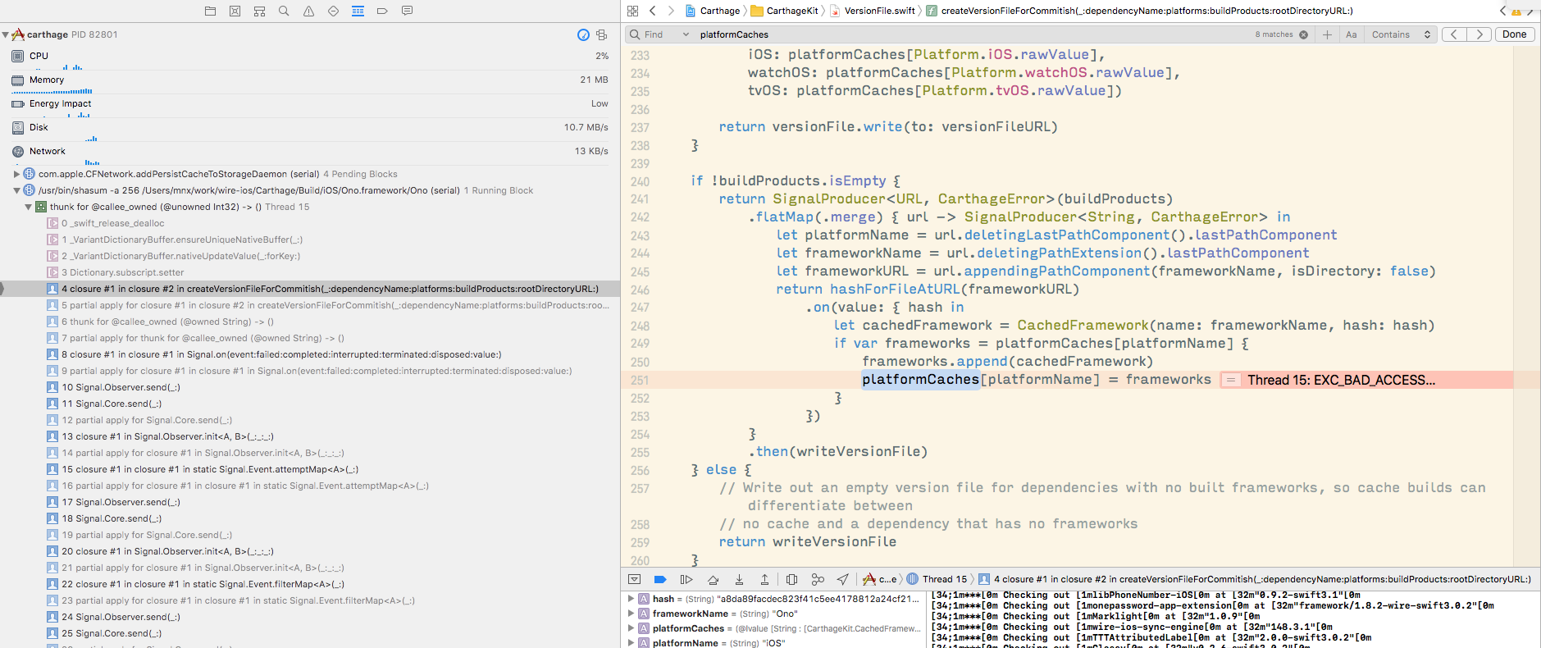This screenshot has height=648, width=1541.
Task: Open the Memory gauge report
Action: pos(310,82)
